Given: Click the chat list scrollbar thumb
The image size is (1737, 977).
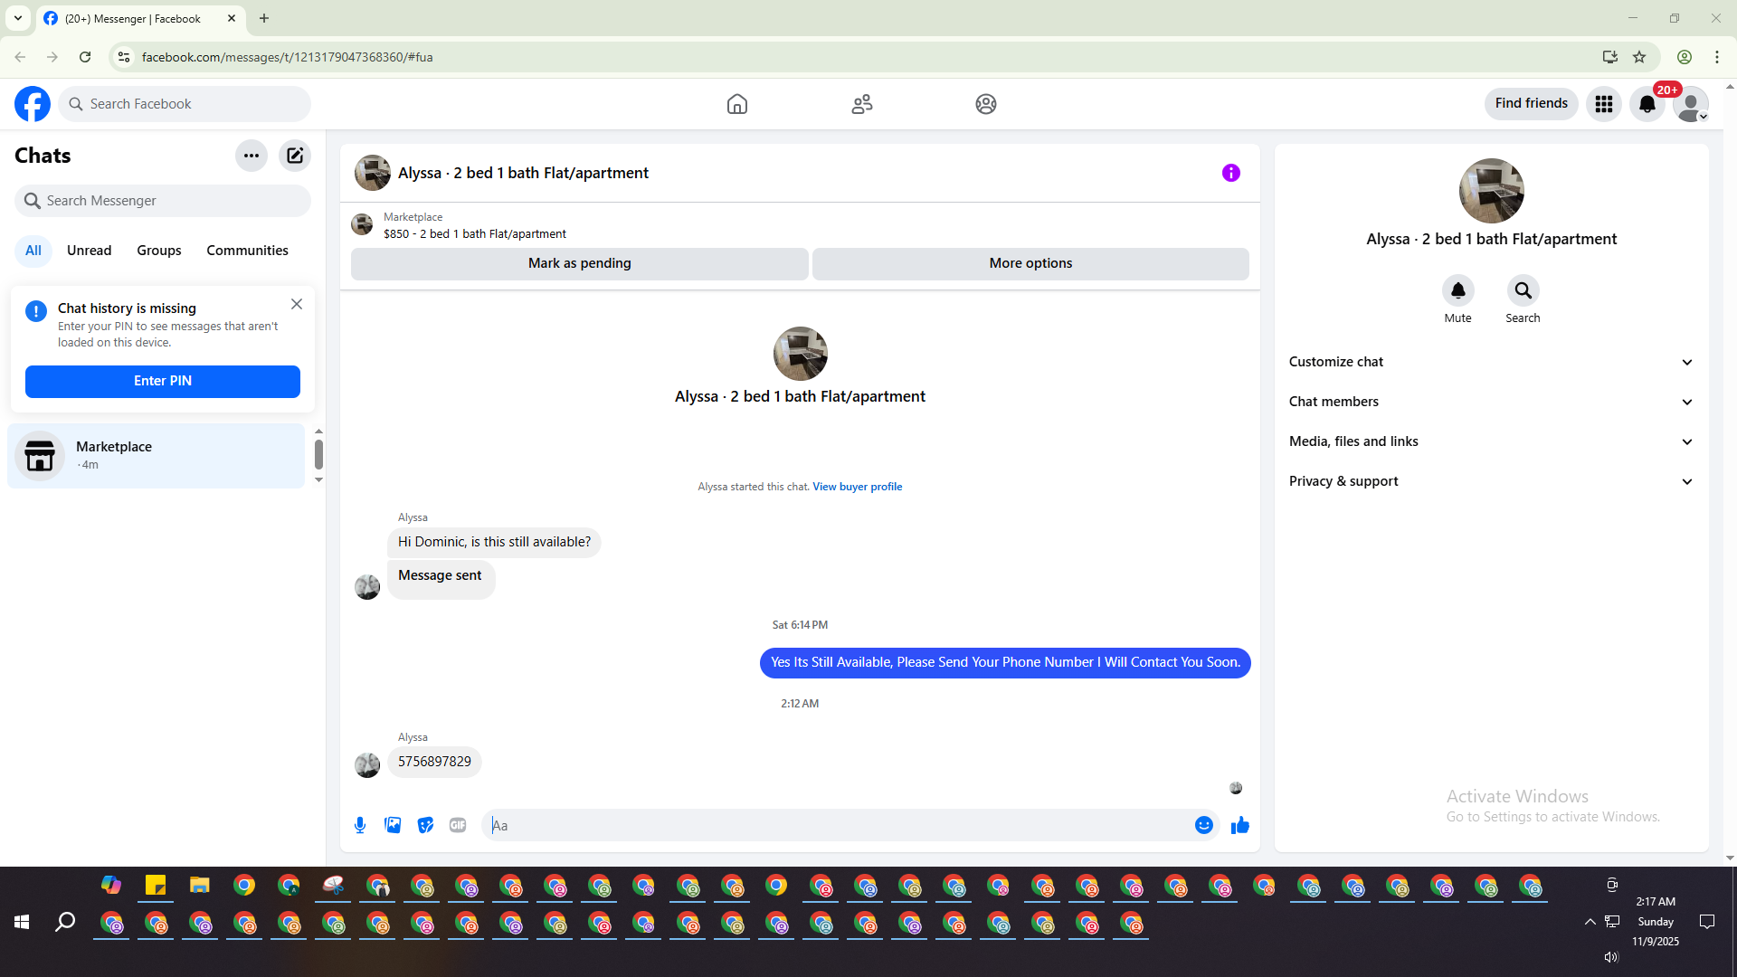Looking at the screenshot, I should (x=318, y=454).
